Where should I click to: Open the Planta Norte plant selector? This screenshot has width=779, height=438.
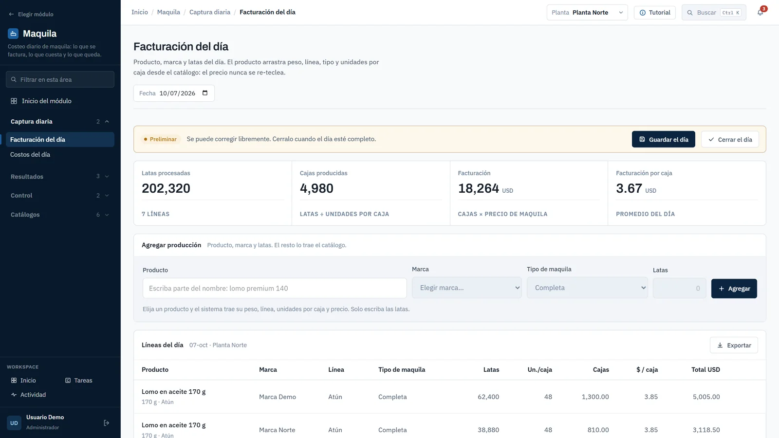(587, 13)
